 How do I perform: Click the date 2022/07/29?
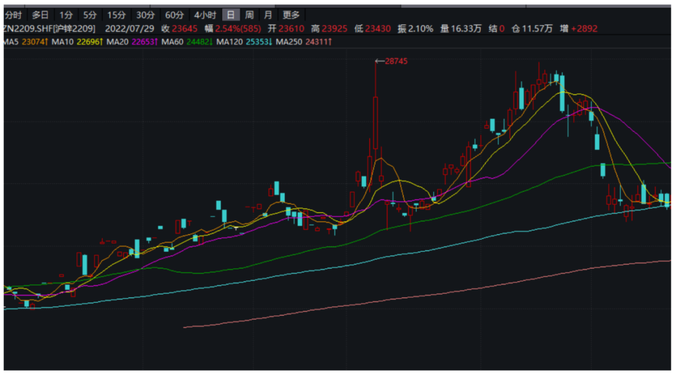pos(130,29)
